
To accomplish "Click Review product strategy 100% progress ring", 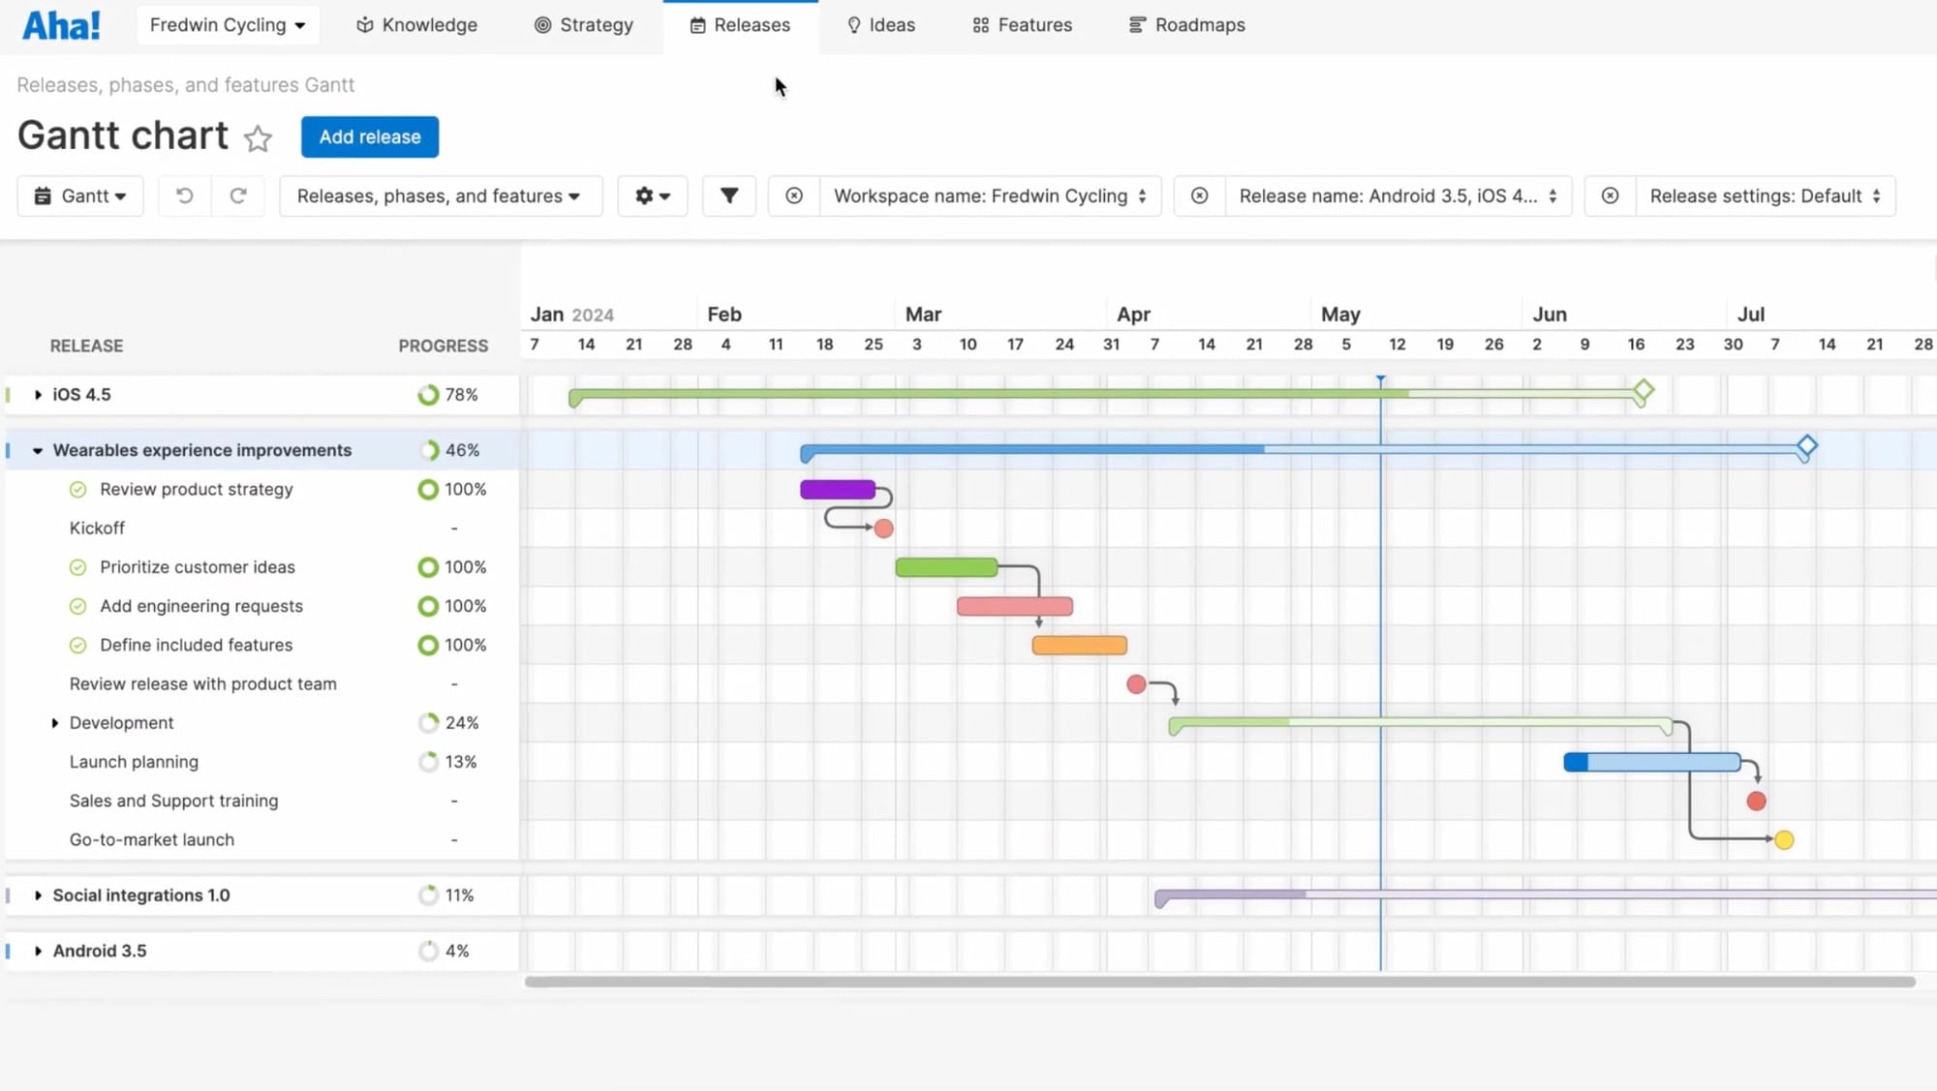I will [x=428, y=490].
